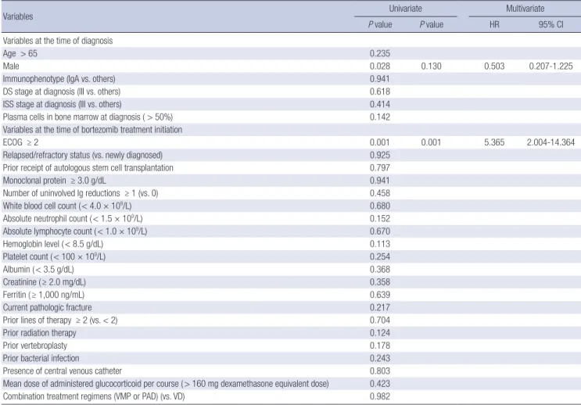Screen dimensions: 581x405
Task: Click 'Current pathologic fracture' row label
Action: point(47,307)
